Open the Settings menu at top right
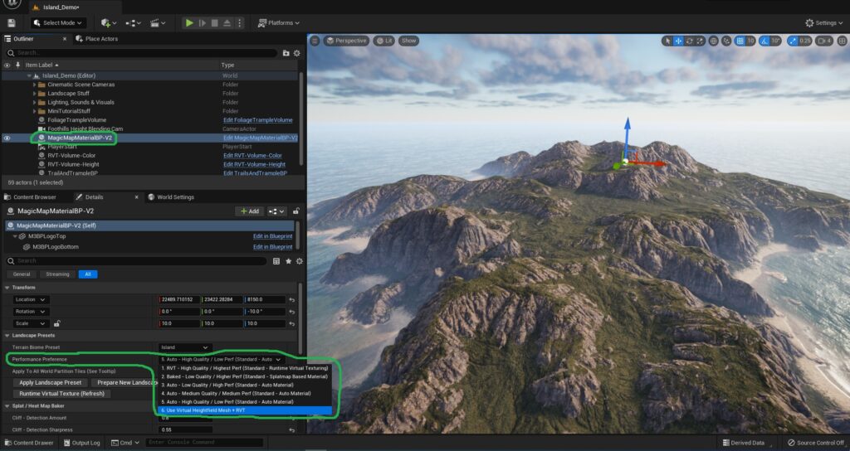 [x=824, y=22]
